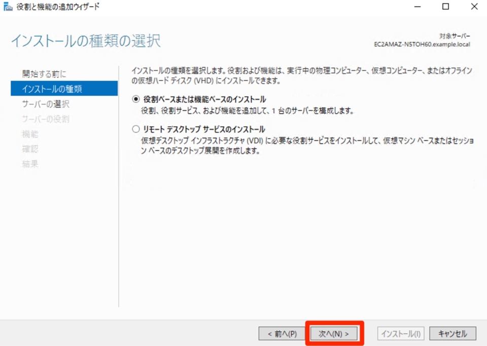The image size is (487, 346).
Task: Click サーバーの役割 step in sidebar
Action: pyautogui.click(x=46, y=119)
